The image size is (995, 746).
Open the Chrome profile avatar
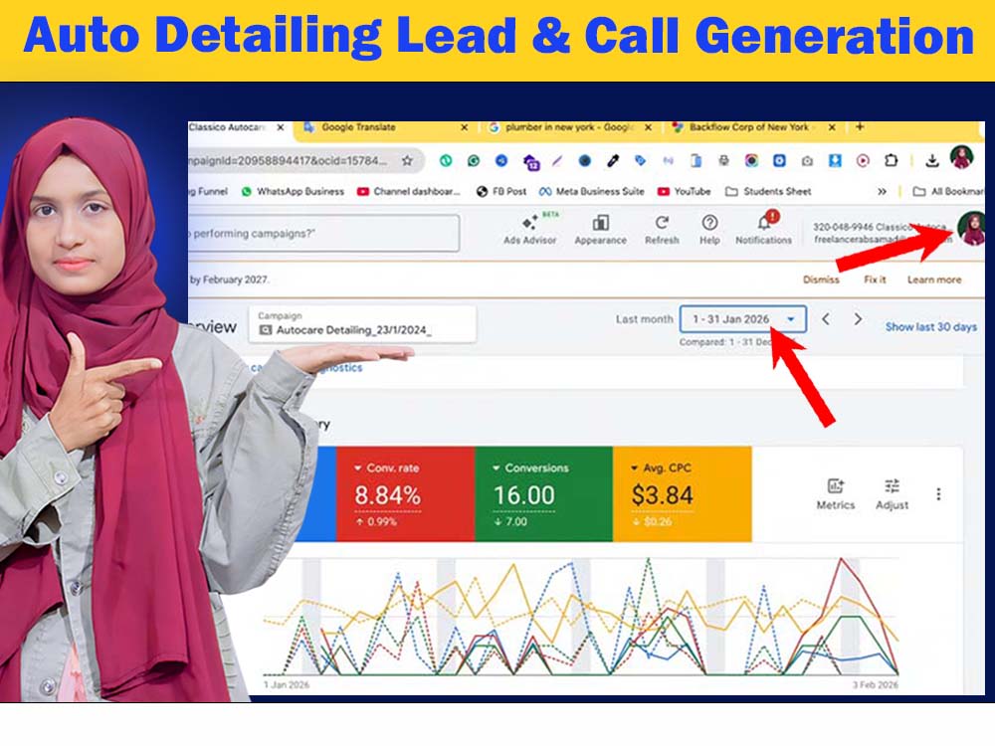coord(961,157)
